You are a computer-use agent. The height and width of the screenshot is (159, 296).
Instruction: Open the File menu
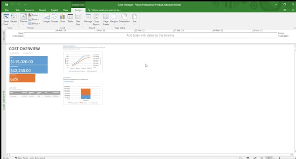click(7, 10)
